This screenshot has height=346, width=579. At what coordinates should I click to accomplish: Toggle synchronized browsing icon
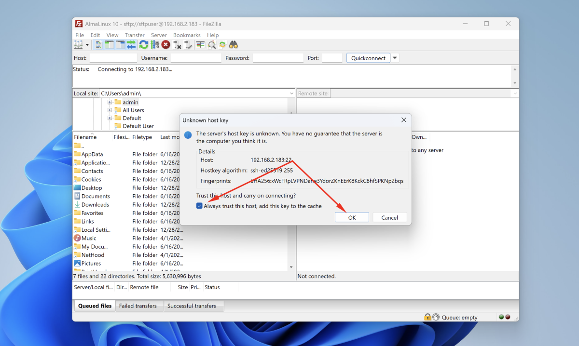(222, 45)
